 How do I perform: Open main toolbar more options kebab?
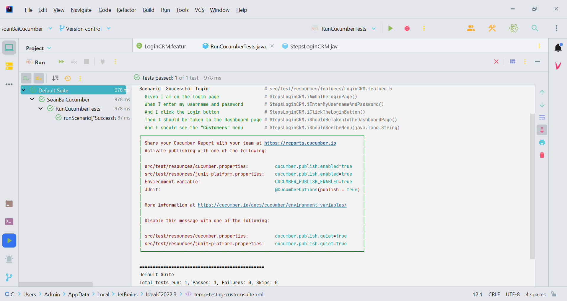click(424, 28)
